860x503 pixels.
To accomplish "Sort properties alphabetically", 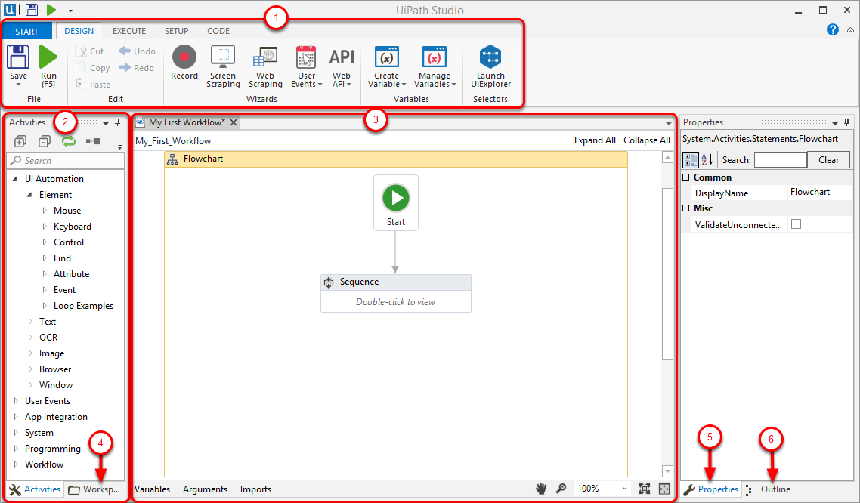I will (707, 159).
